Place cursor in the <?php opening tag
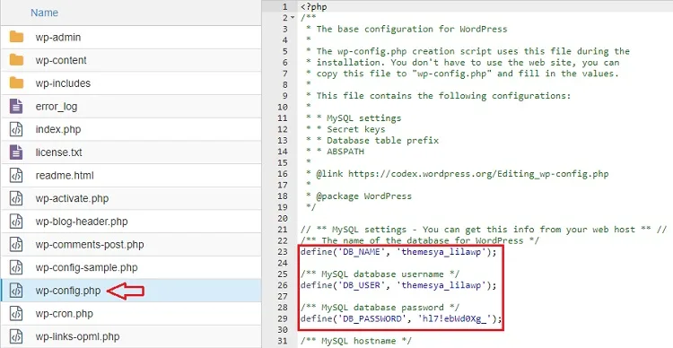 314,7
